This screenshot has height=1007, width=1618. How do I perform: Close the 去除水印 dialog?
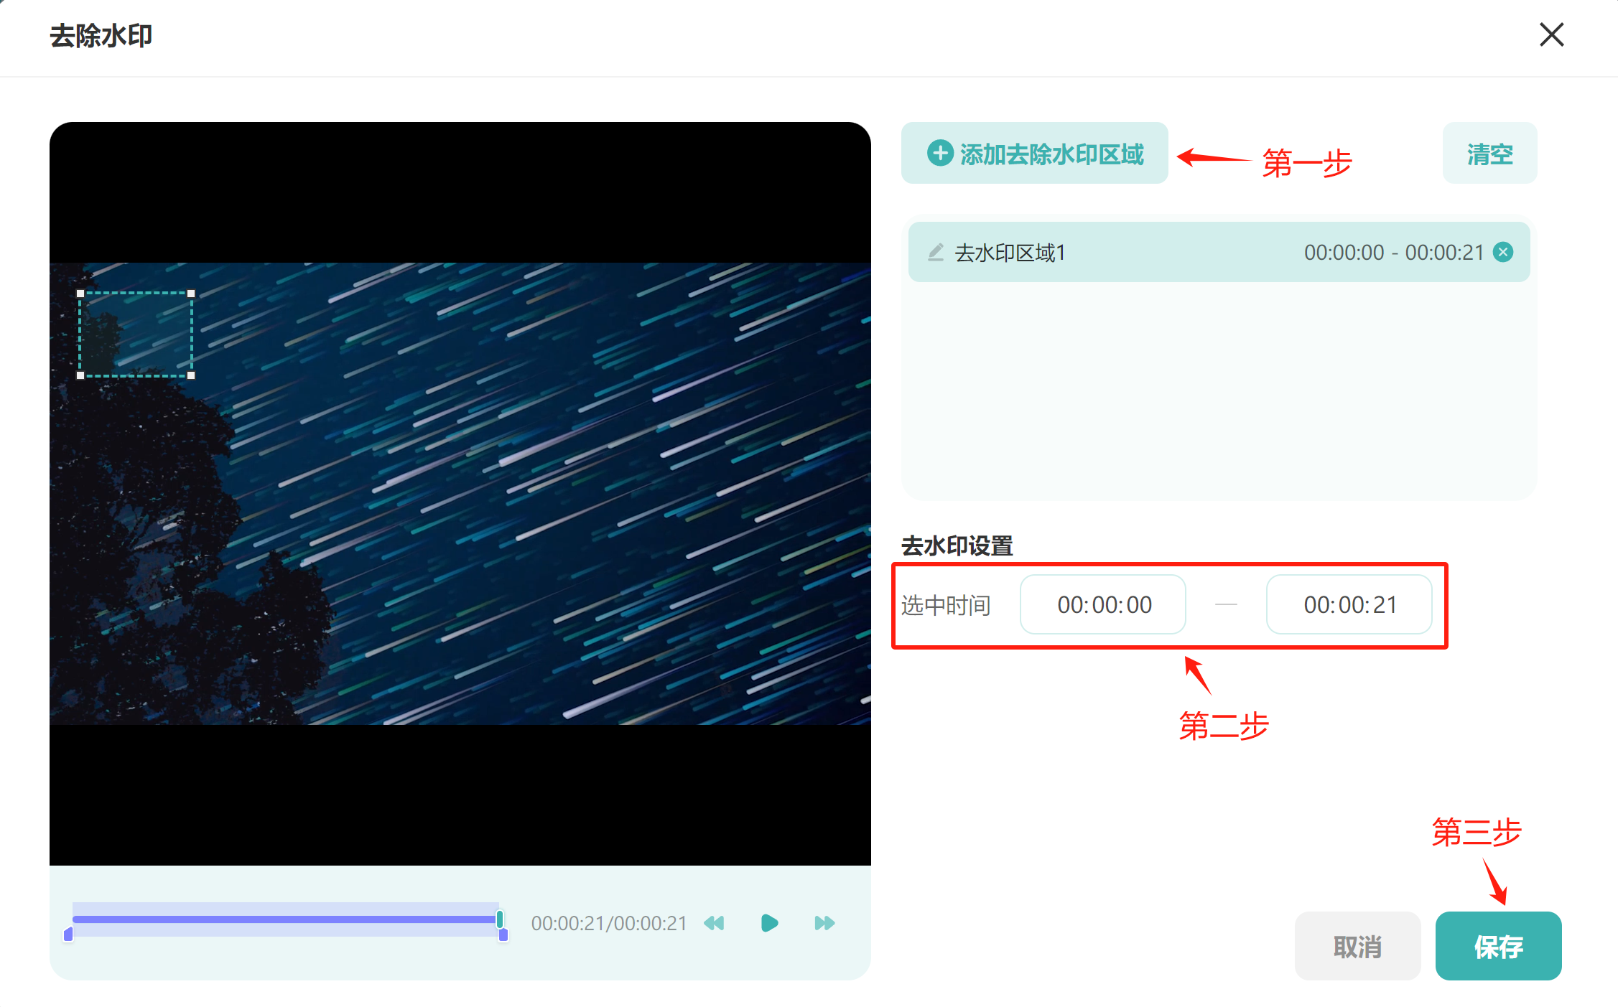pos(1551,34)
